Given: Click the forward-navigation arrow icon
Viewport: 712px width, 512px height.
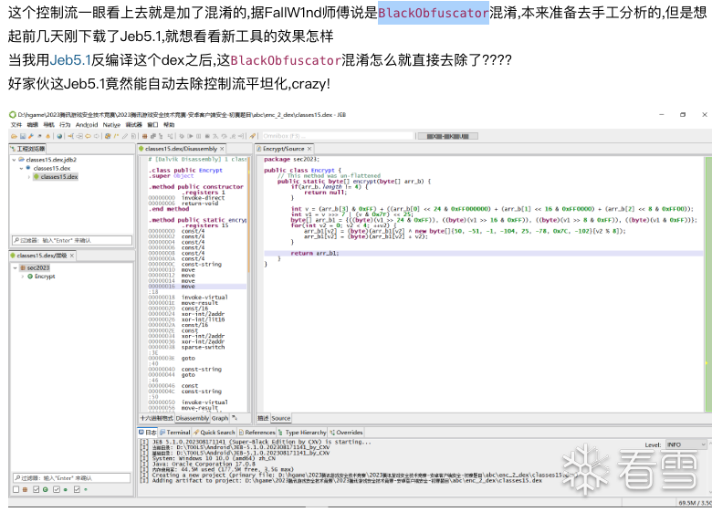Looking at the screenshot, I should point(96,136).
